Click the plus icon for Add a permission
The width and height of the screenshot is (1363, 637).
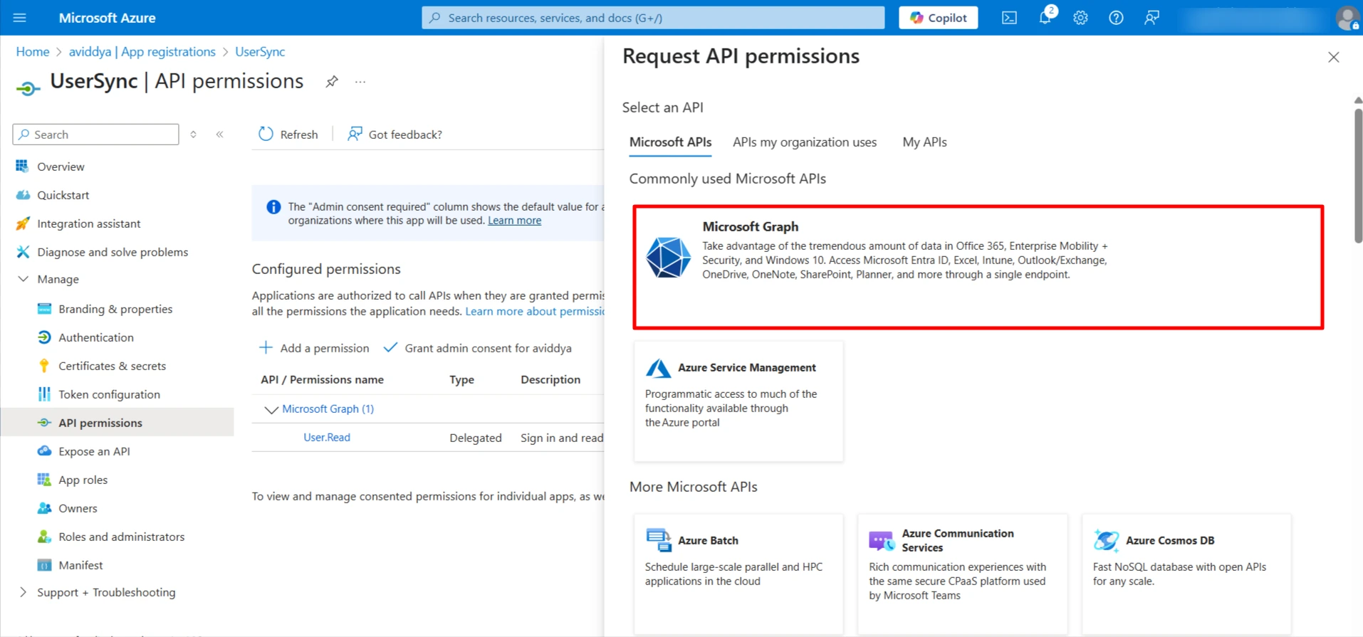point(266,347)
